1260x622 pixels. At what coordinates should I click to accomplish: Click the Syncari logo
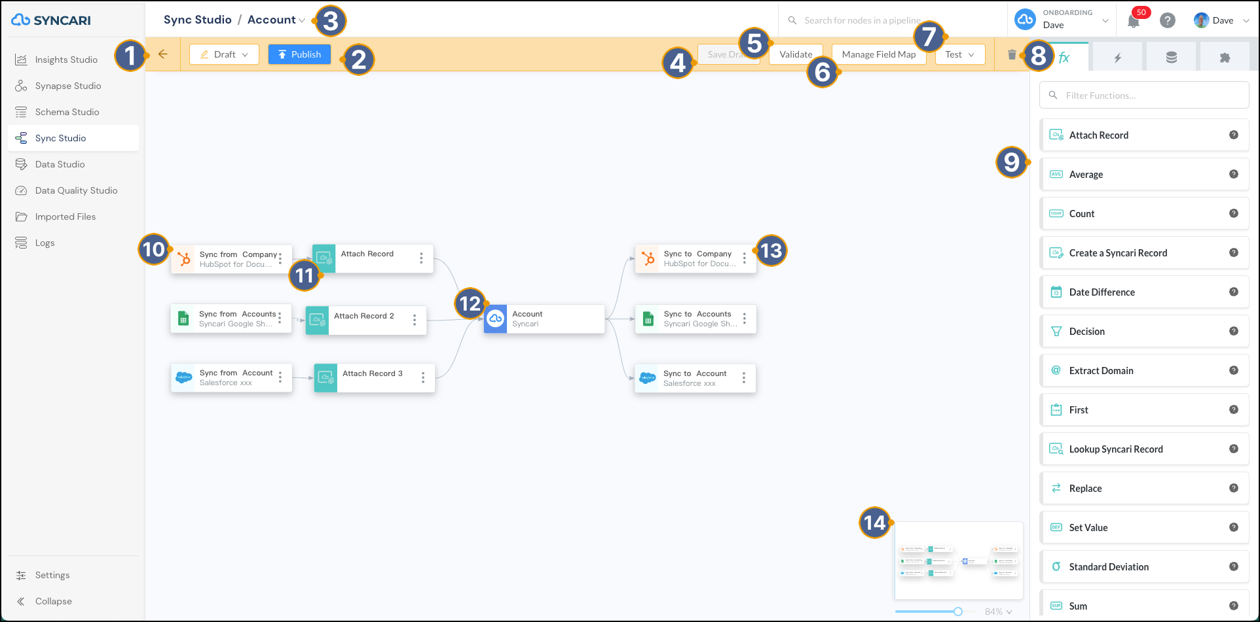[x=51, y=20]
